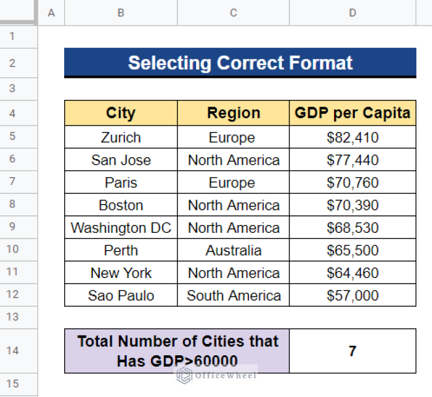The width and height of the screenshot is (432, 397).
Task: Select row 4 header
Action: click(19, 113)
